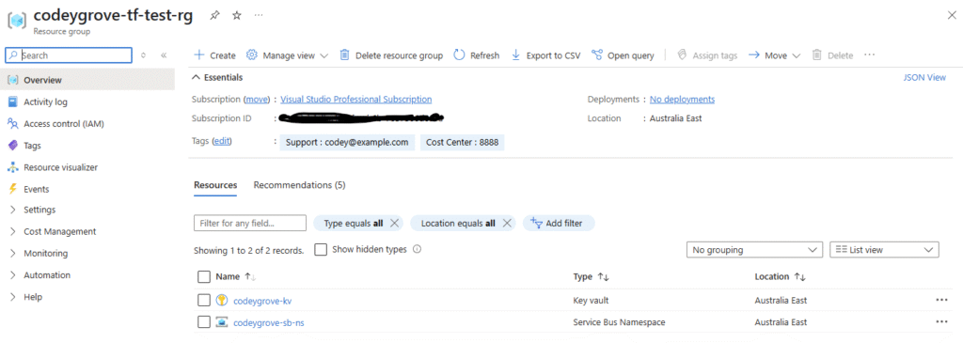This screenshot has width=963, height=343.
Task: Toggle sidebar expand/collapse all arrows
Action: [144, 55]
